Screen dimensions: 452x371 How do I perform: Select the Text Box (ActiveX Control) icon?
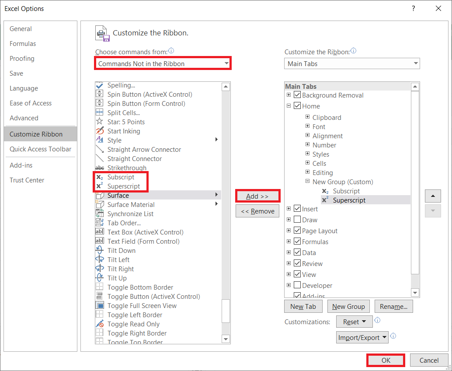(100, 232)
